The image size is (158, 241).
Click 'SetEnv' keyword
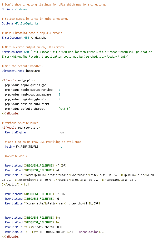10,147
